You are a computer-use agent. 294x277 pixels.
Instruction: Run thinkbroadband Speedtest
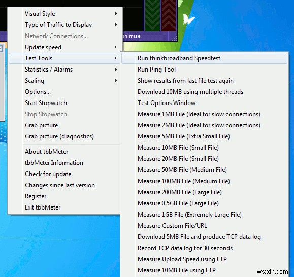click(x=204, y=58)
